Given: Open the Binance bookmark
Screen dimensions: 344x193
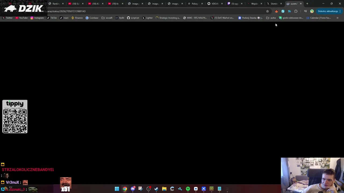Looking at the screenshot, I should point(77,18).
